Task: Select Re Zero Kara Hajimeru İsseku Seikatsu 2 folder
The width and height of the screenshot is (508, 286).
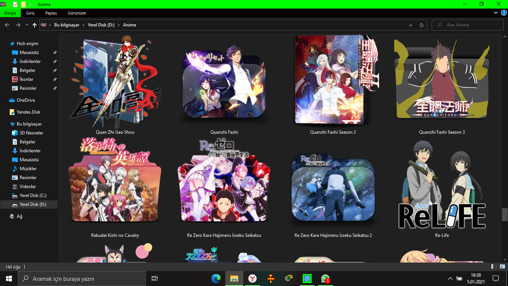Action: point(333,188)
